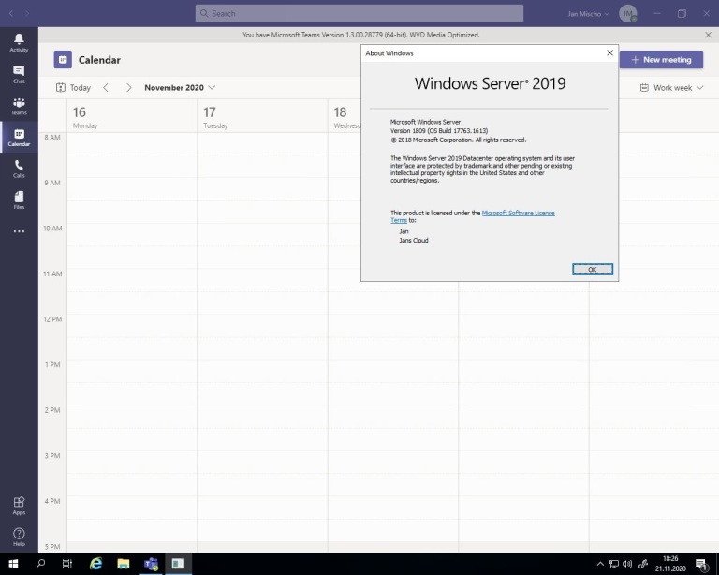The width and height of the screenshot is (719, 575).
Task: Open Help at the sidebar bottom
Action: (19, 536)
